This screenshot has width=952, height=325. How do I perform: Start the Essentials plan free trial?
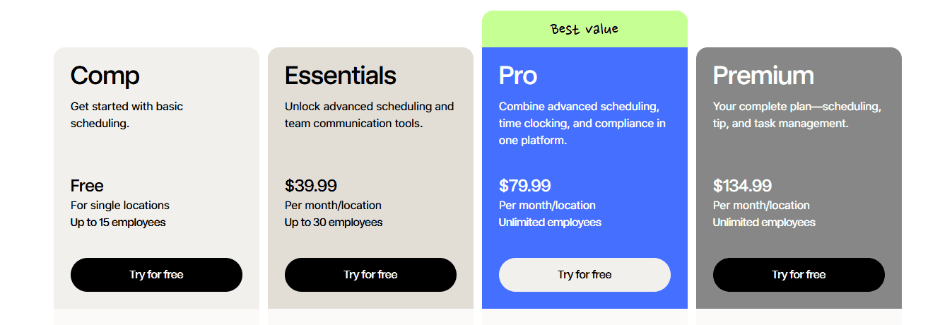point(370,275)
